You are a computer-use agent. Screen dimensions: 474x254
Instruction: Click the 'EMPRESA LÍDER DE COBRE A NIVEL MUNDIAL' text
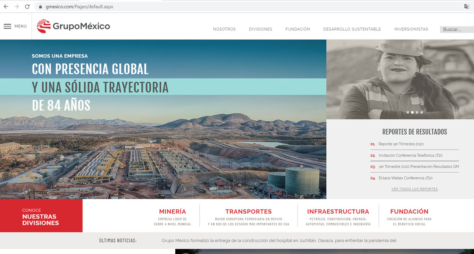[173, 222]
